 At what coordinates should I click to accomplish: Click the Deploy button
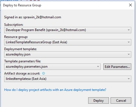[98, 100]
